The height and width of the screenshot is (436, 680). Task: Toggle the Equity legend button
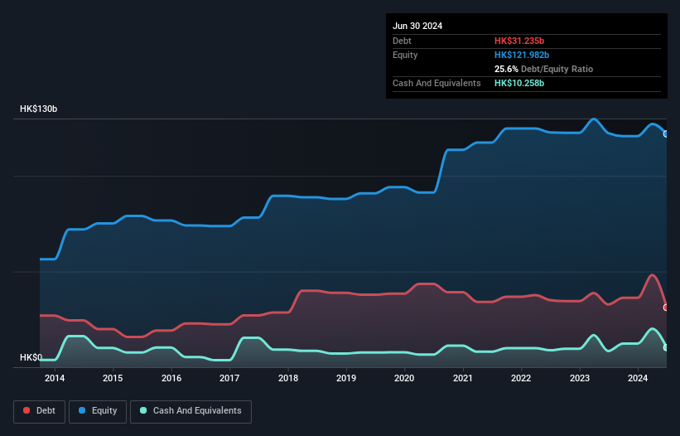coord(98,411)
